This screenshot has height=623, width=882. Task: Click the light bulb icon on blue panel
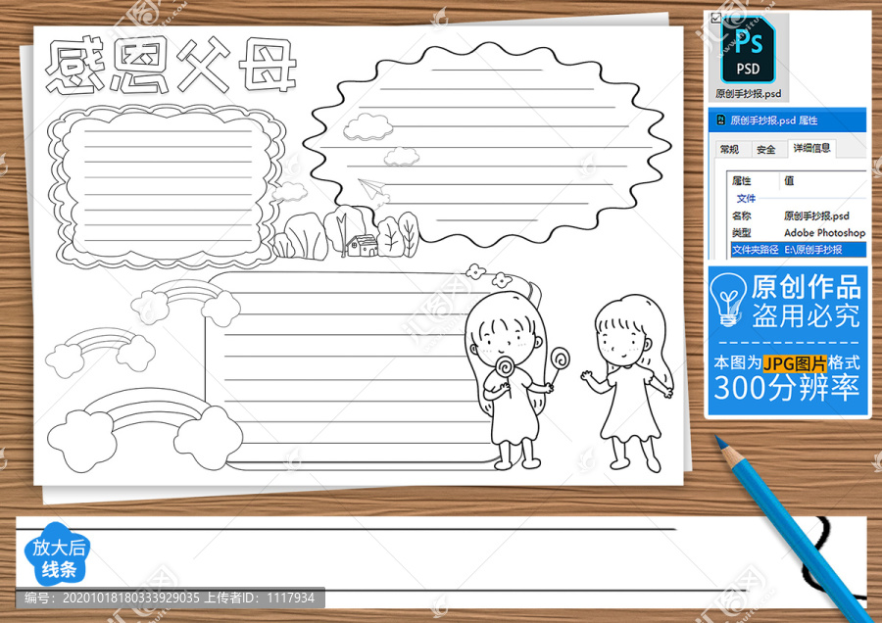click(x=728, y=300)
